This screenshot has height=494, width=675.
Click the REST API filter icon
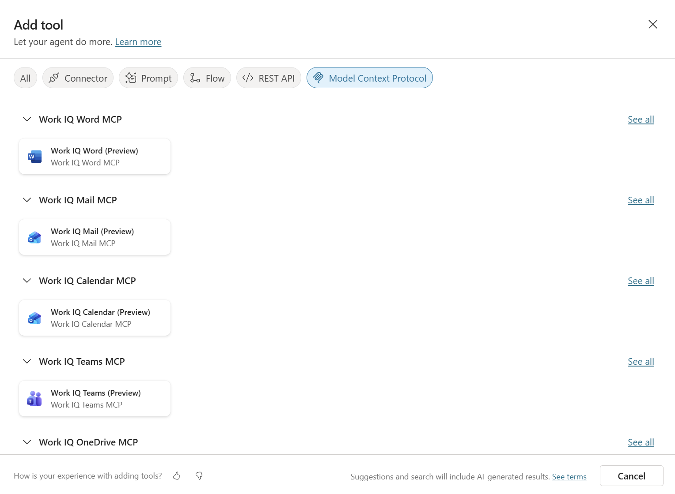[248, 78]
